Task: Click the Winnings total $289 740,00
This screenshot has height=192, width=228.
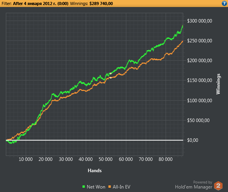Action: click(101, 3)
